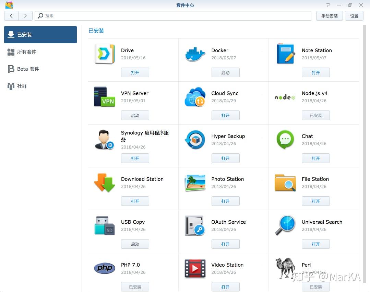Open Hyper Backup with its 打开 button

225,158
